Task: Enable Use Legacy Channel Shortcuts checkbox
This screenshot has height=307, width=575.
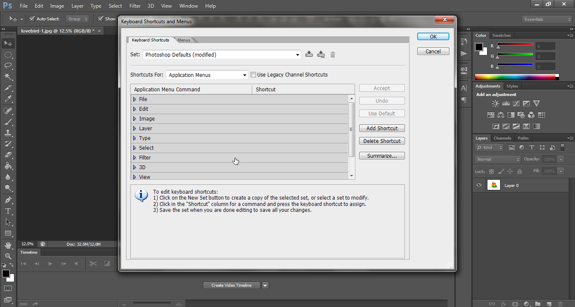Action: (253, 75)
